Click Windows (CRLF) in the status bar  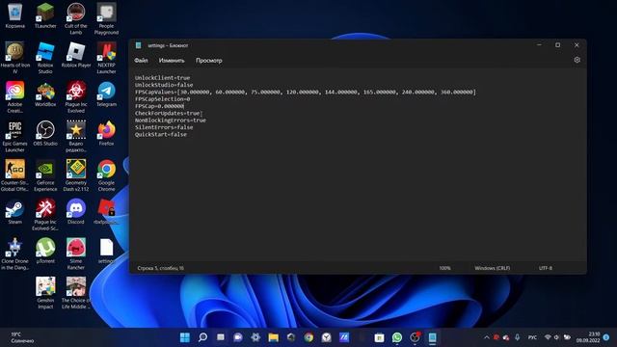click(x=492, y=268)
